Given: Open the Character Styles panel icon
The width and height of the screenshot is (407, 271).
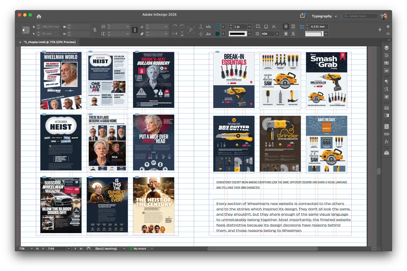Looking at the screenshot, I should [386, 89].
